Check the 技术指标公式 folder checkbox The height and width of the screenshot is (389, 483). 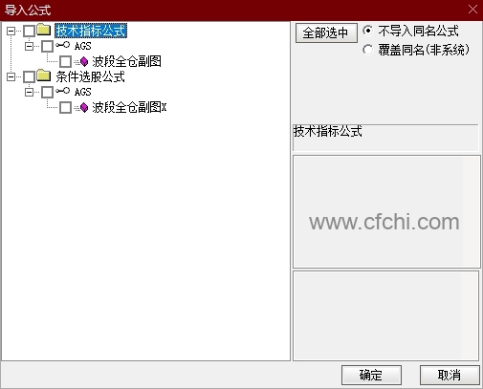30,31
